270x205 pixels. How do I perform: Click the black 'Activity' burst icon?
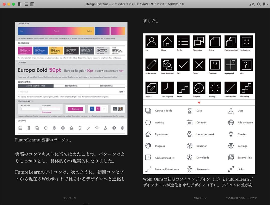215,88
